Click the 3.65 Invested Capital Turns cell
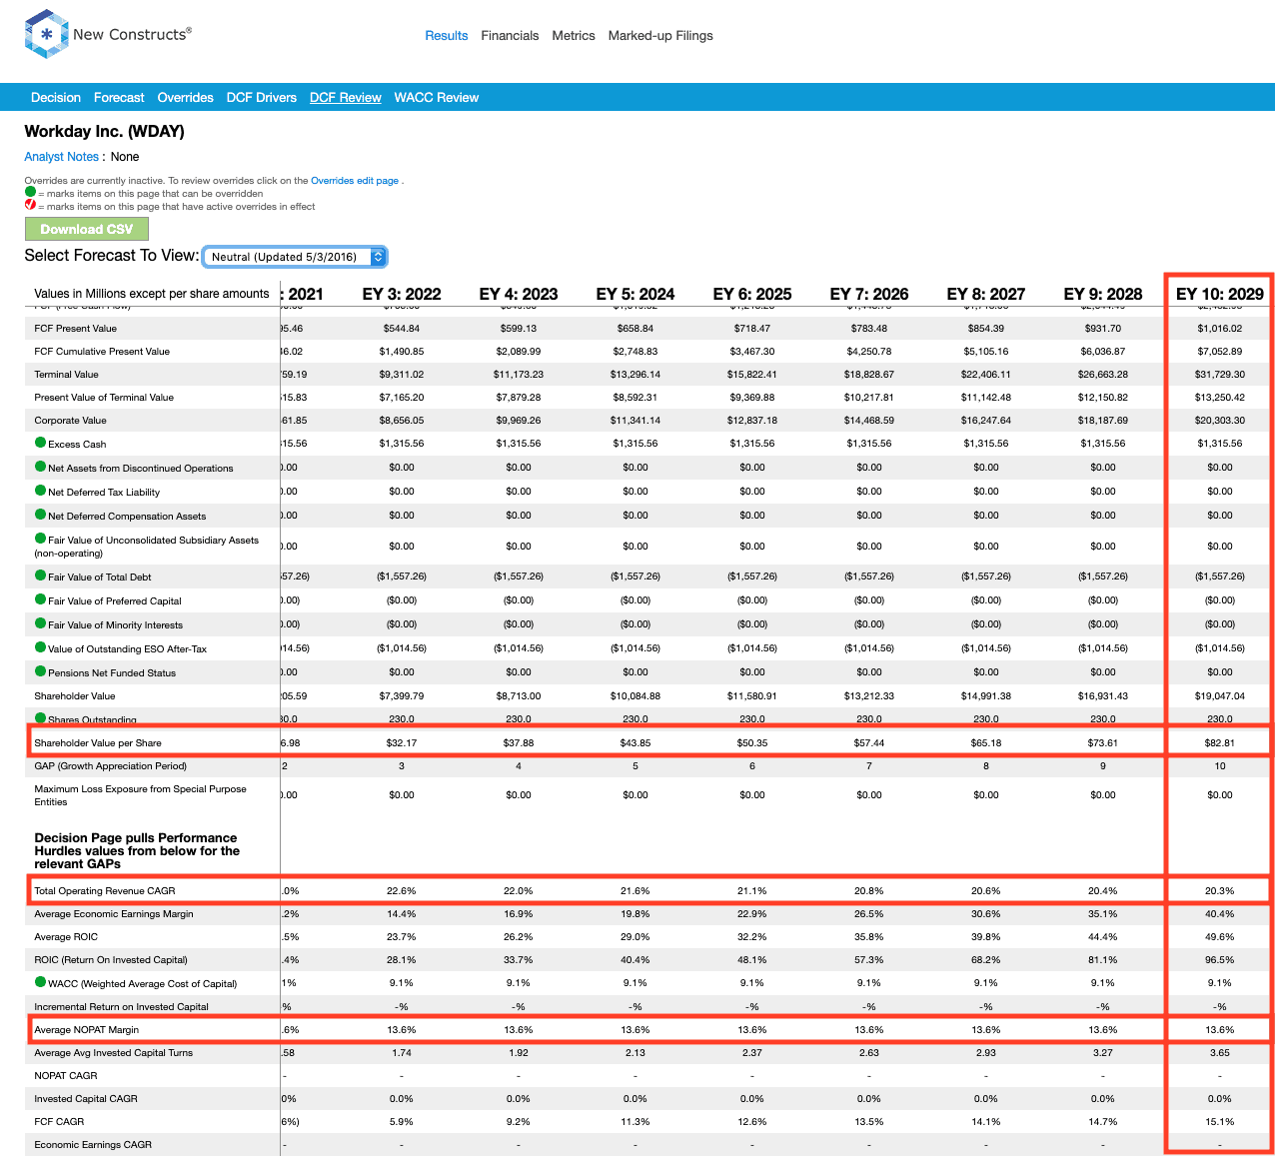 click(1220, 1052)
